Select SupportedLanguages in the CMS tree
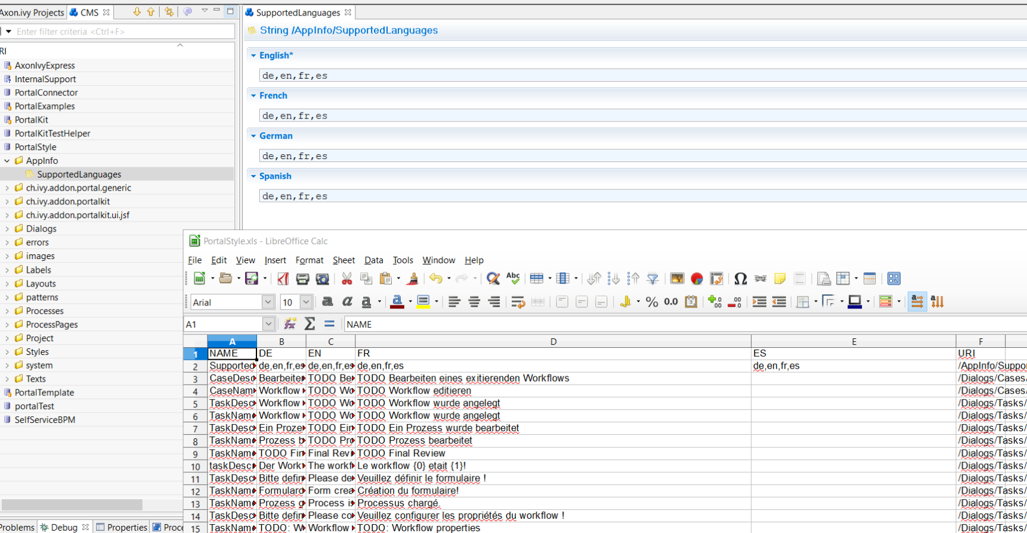 [79, 174]
